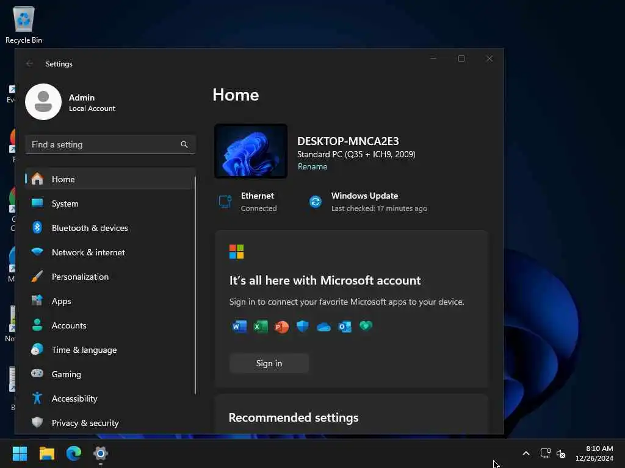Click the Recommended settings heading
Image resolution: width=625 pixels, height=468 pixels.
point(294,417)
